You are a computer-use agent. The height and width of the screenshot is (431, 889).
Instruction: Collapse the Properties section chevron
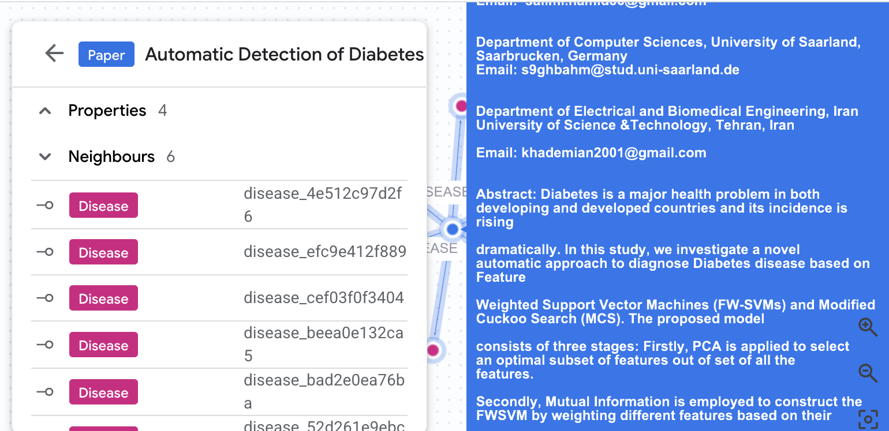coord(45,111)
